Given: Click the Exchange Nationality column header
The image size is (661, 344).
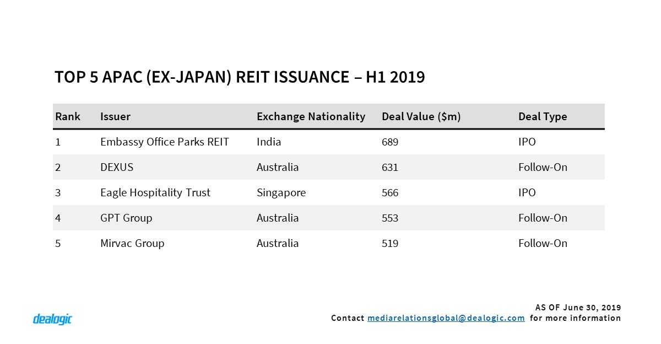Looking at the screenshot, I should click(311, 117).
